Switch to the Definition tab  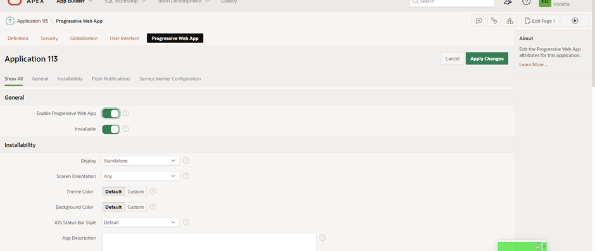[18, 38]
